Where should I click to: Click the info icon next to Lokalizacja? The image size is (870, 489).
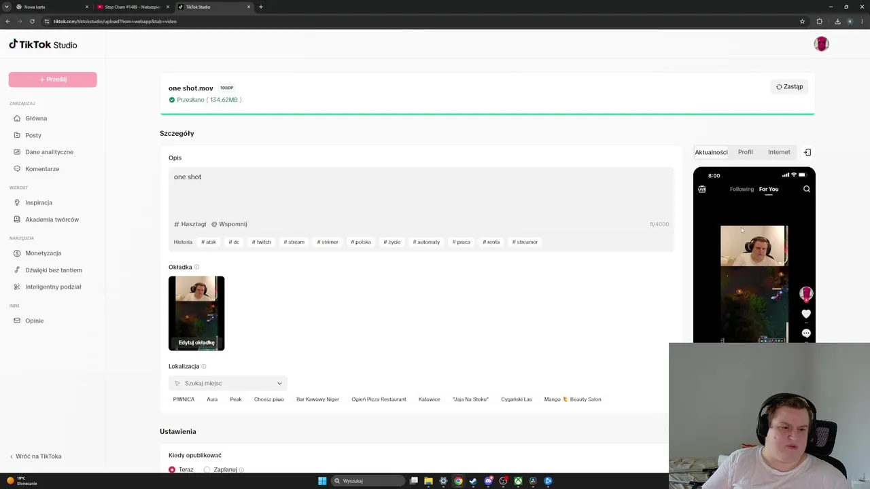pyautogui.click(x=204, y=367)
